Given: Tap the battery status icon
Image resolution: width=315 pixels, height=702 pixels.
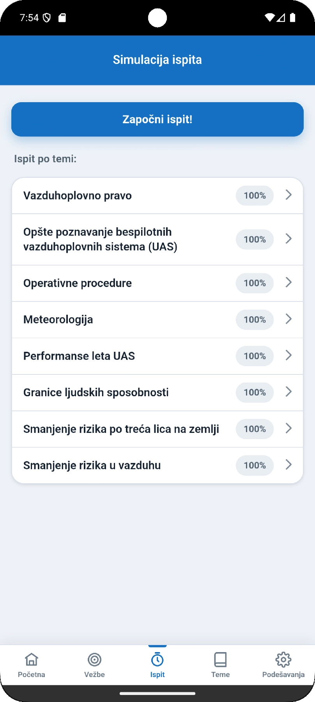Looking at the screenshot, I should click(x=293, y=18).
